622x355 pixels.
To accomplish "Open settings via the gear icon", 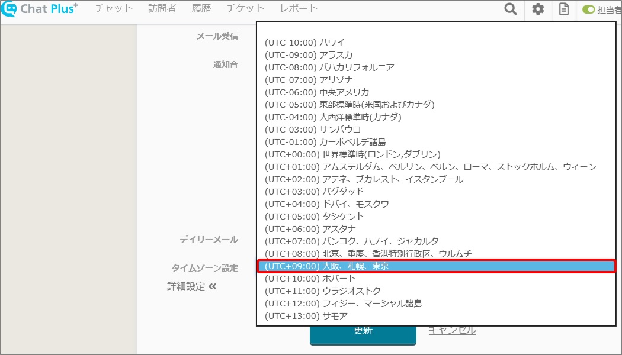I will tap(538, 9).
